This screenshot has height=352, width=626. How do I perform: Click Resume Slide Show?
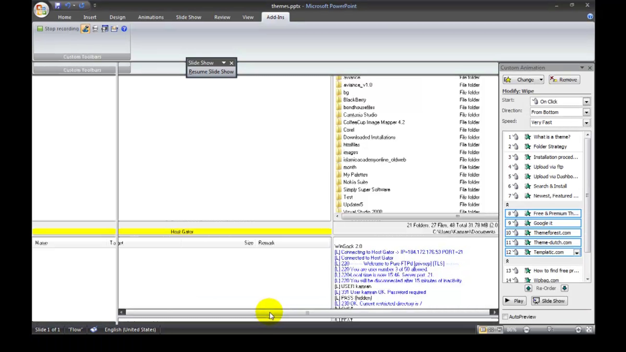[211, 72]
